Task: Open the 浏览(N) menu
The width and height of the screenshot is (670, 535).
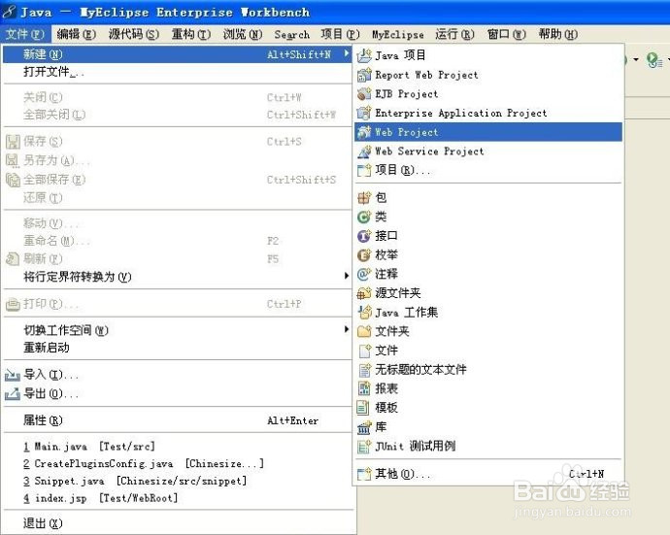Action: click(243, 34)
